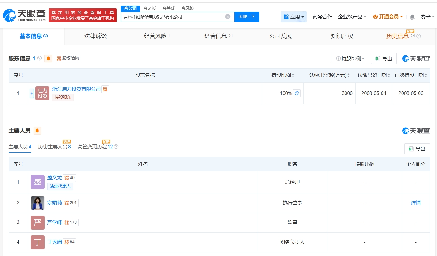Open relation graph badge for 宗馥莉
Screen dimensions: 437x256
(70, 203)
